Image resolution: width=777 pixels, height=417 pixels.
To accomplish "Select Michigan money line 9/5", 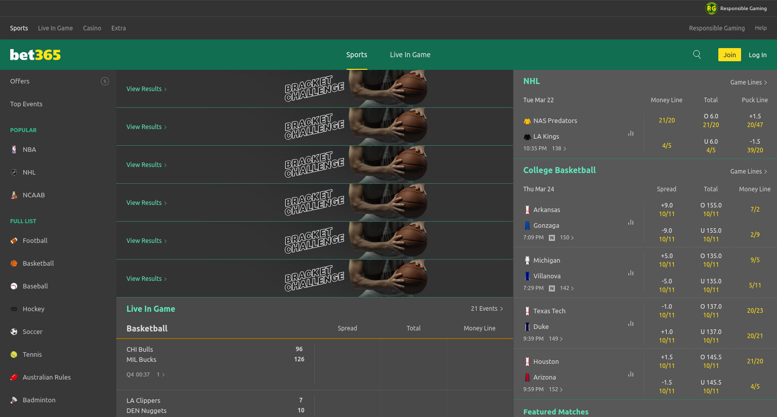I will tap(755, 260).
